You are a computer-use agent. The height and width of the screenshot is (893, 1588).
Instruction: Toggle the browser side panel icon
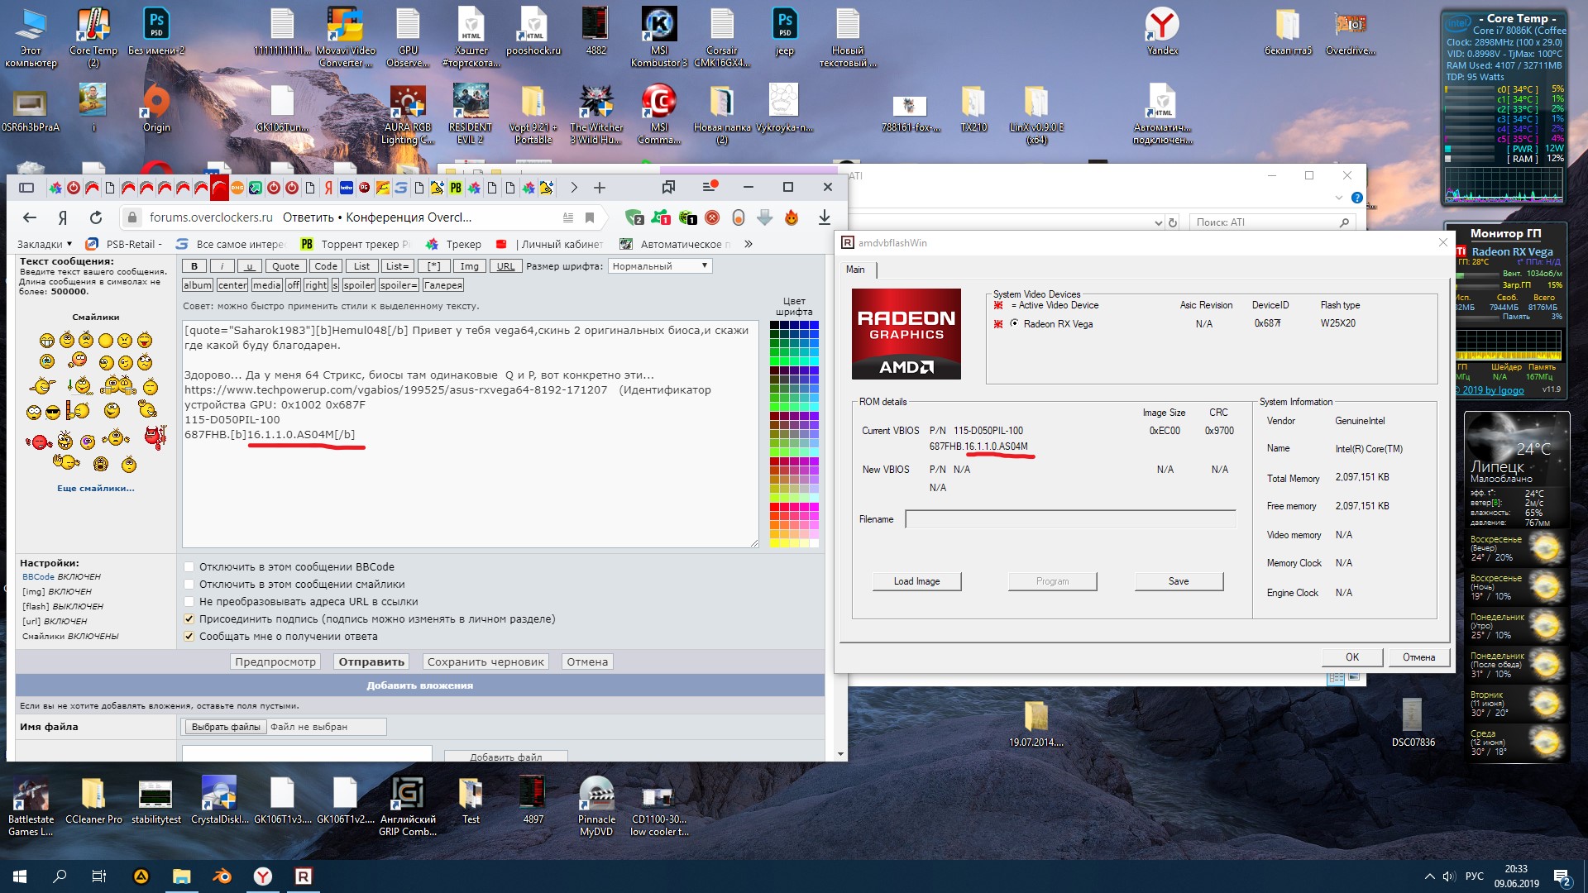click(26, 188)
